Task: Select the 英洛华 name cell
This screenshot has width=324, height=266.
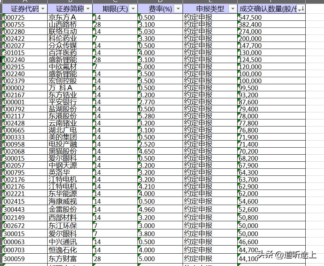Action: [x=70, y=172]
